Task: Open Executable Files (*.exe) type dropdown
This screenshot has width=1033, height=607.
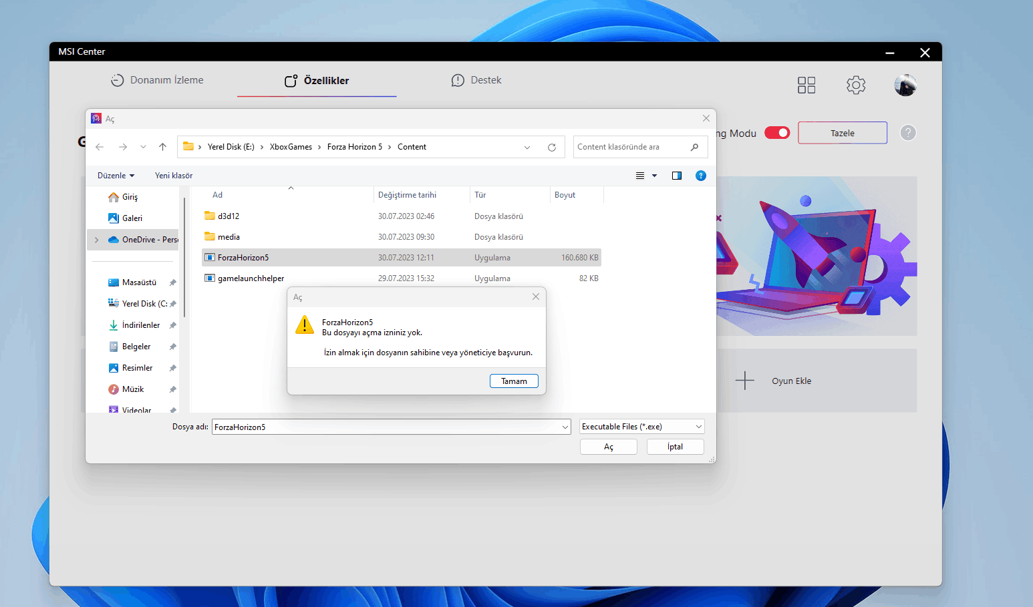Action: point(642,427)
